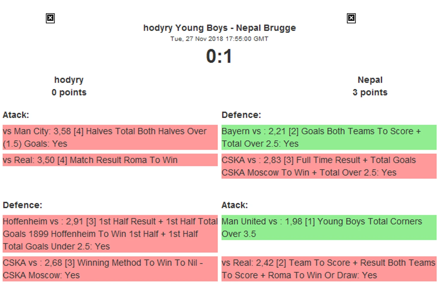
Task: Select the green Man United Total Corners bet
Action: point(329,227)
